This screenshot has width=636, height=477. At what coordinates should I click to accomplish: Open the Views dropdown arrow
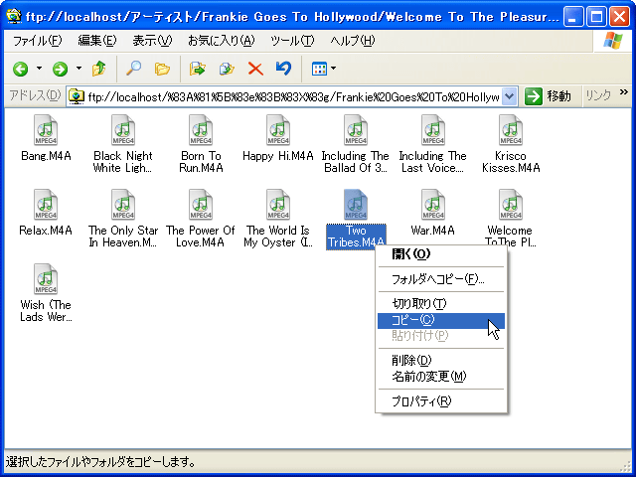pos(333,69)
